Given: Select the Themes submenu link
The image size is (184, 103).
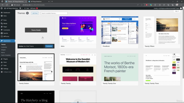Looking at the screenshot, I should coord(3,45).
